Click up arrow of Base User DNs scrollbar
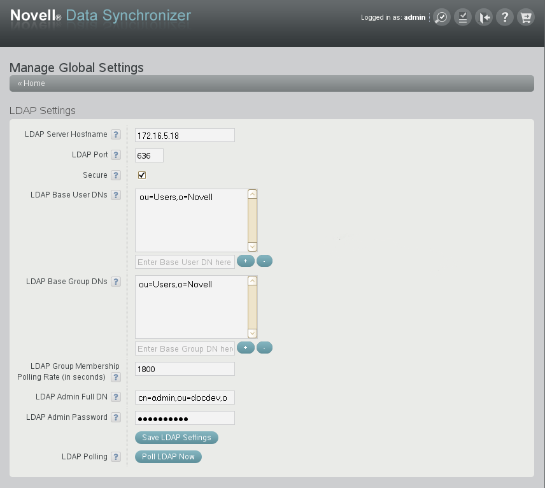This screenshot has height=488, width=545. tap(252, 194)
